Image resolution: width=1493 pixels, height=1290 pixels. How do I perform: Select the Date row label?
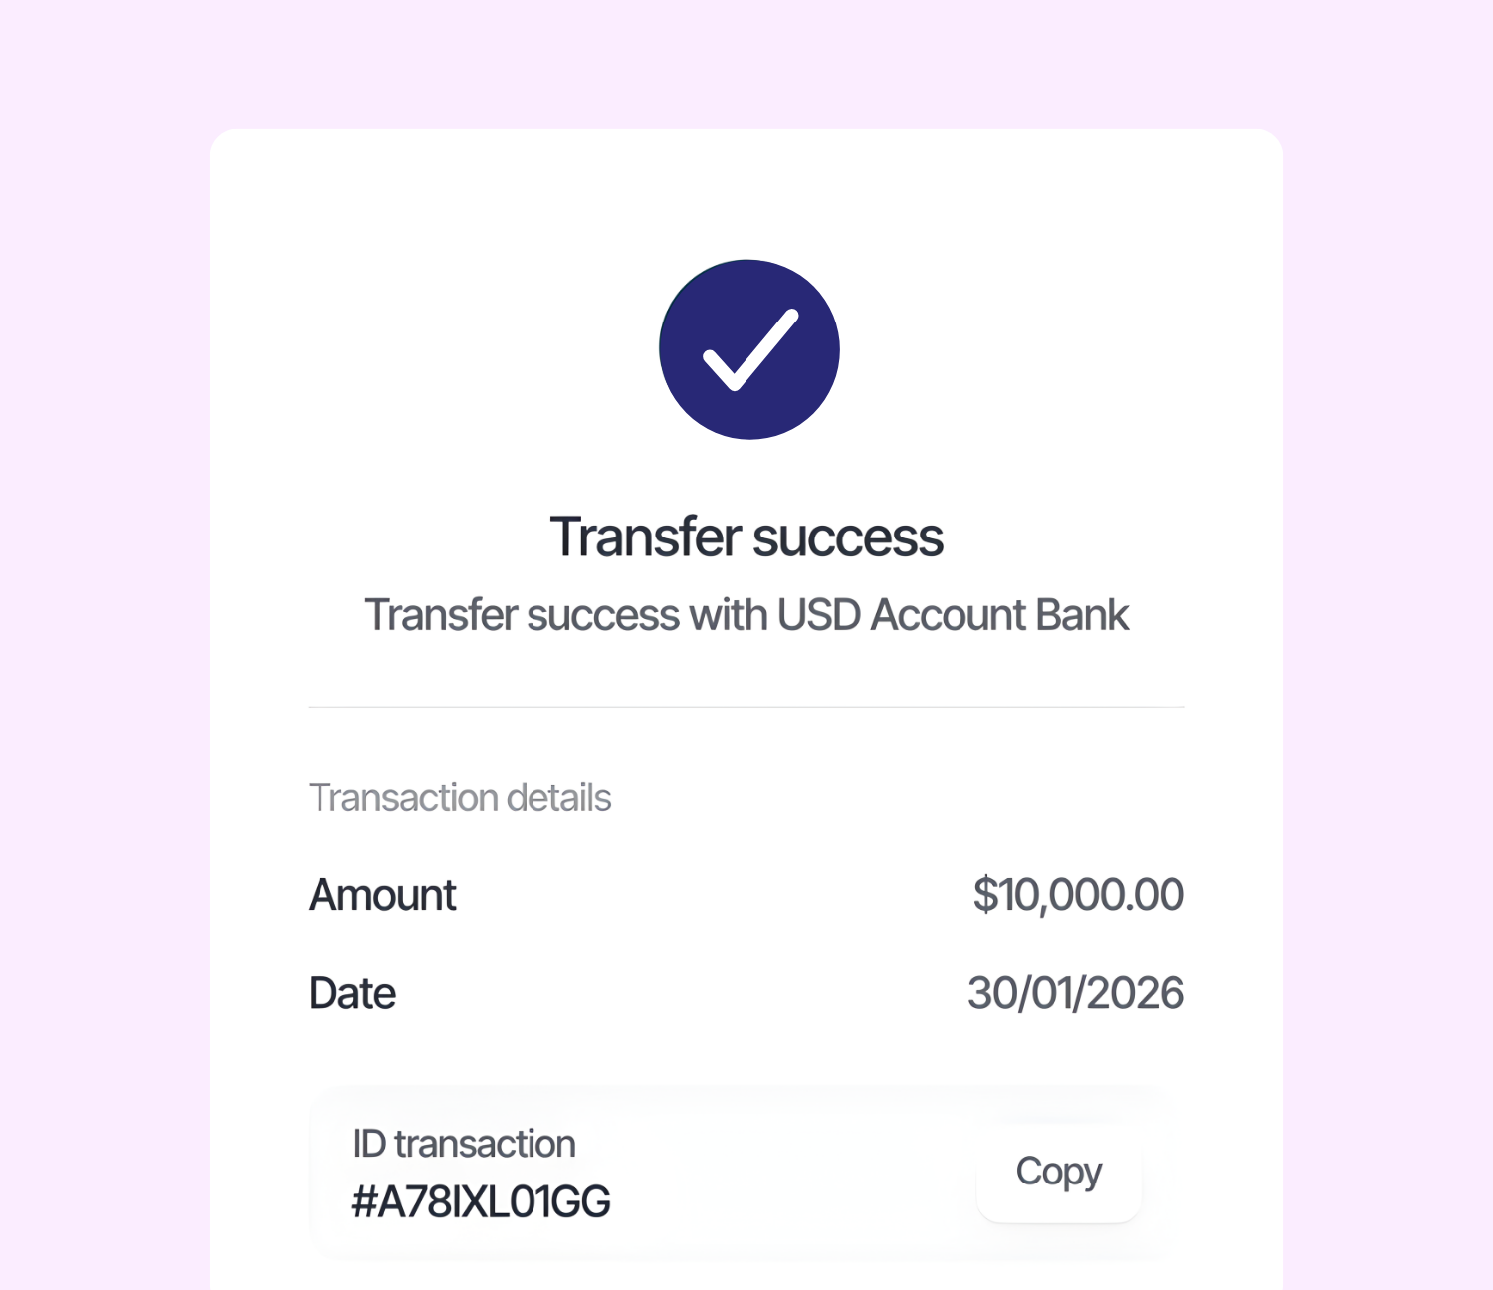[350, 992]
